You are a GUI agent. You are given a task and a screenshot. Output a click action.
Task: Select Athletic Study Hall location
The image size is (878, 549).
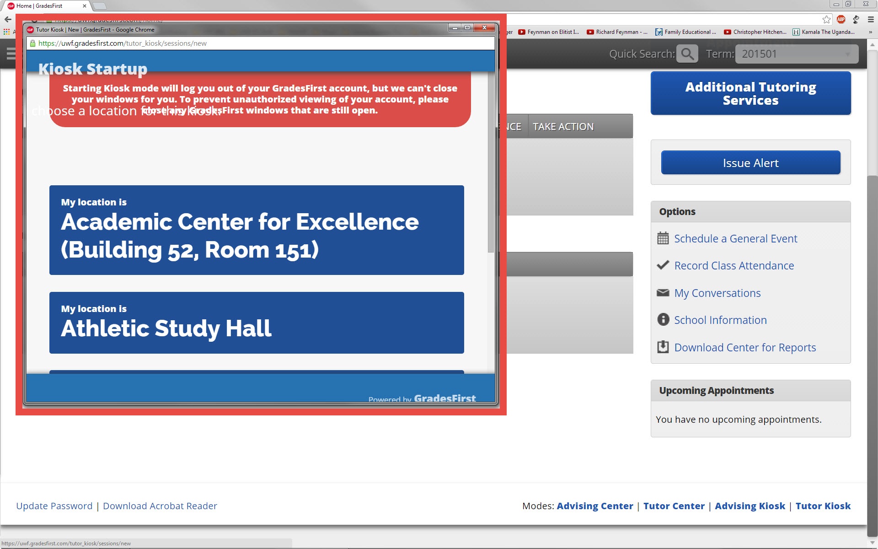[x=257, y=323]
